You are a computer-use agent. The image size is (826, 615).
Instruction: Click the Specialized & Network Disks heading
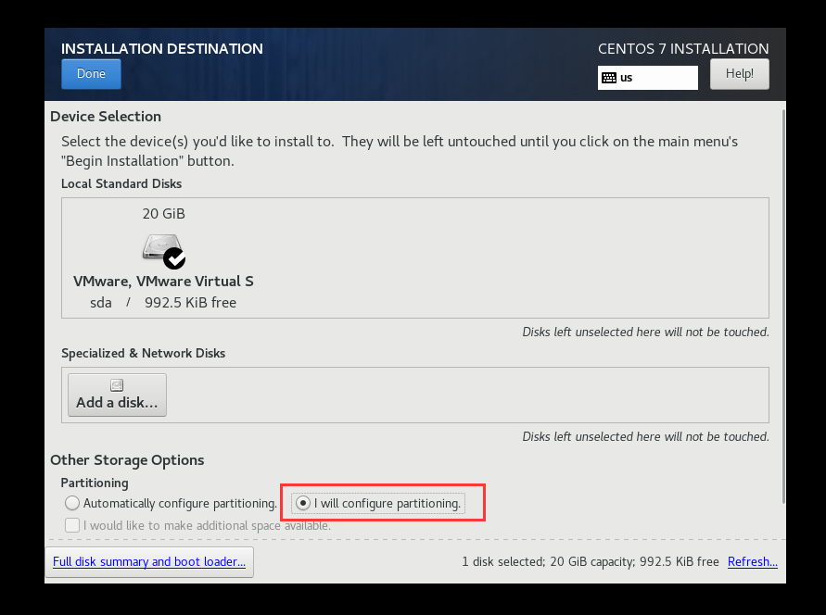[144, 353]
